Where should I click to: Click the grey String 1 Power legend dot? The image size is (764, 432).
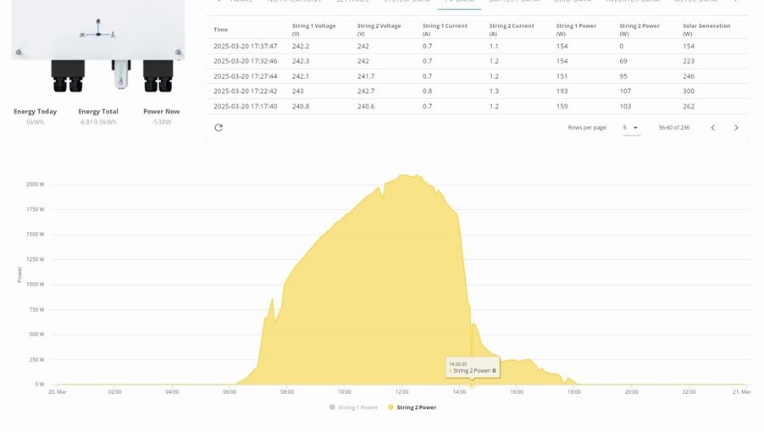[x=332, y=407]
